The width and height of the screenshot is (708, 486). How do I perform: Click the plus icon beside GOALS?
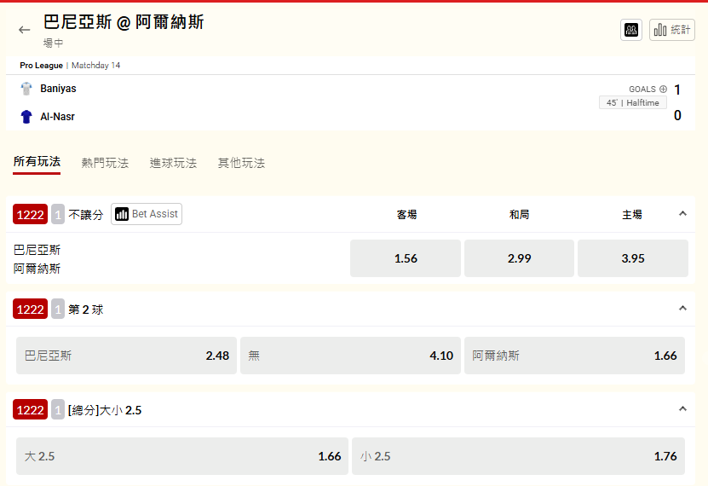point(663,89)
